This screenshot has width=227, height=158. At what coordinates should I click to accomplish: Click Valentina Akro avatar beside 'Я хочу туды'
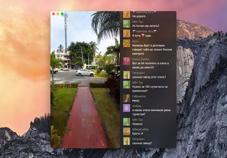(x=127, y=33)
